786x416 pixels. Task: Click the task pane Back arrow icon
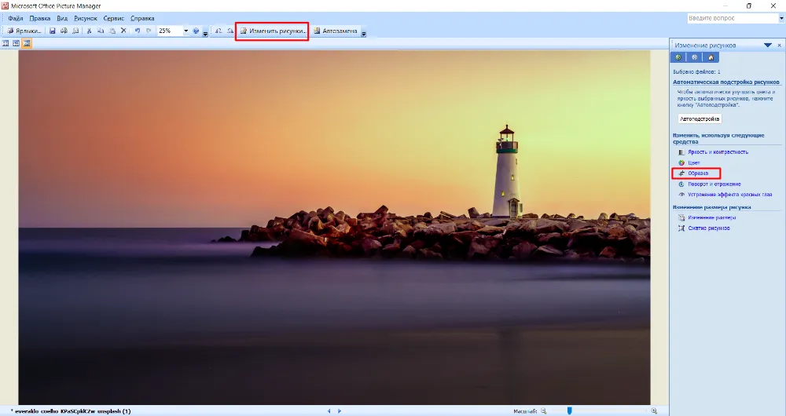pyautogui.click(x=678, y=57)
